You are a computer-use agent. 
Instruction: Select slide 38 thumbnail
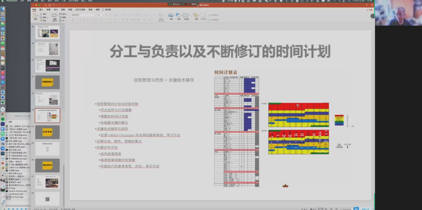pyautogui.click(x=47, y=32)
